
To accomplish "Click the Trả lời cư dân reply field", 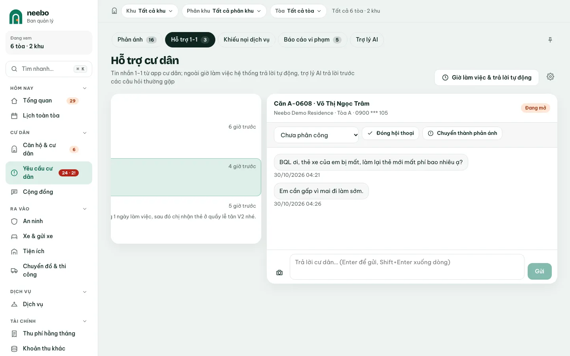I will pos(407,267).
